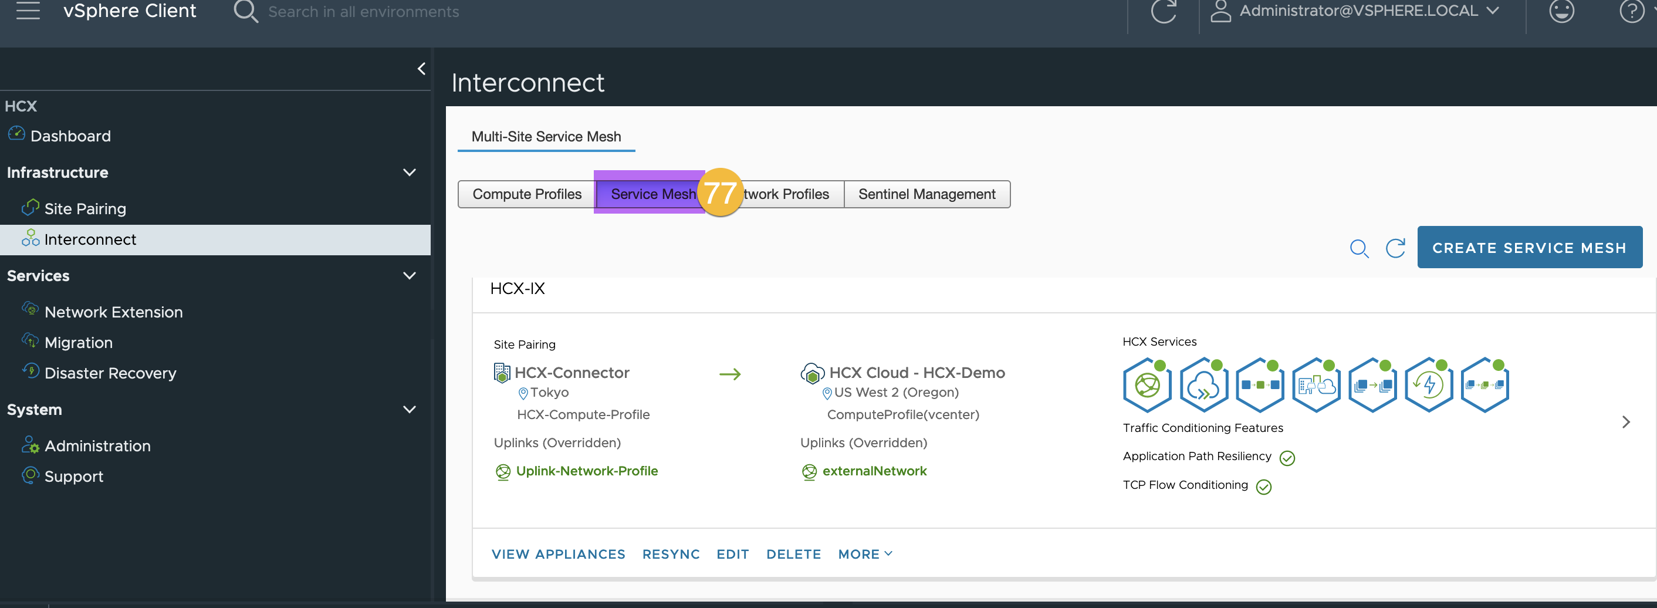The height and width of the screenshot is (608, 1657).
Task: Click DELETE action for HCX-IX
Action: (793, 554)
